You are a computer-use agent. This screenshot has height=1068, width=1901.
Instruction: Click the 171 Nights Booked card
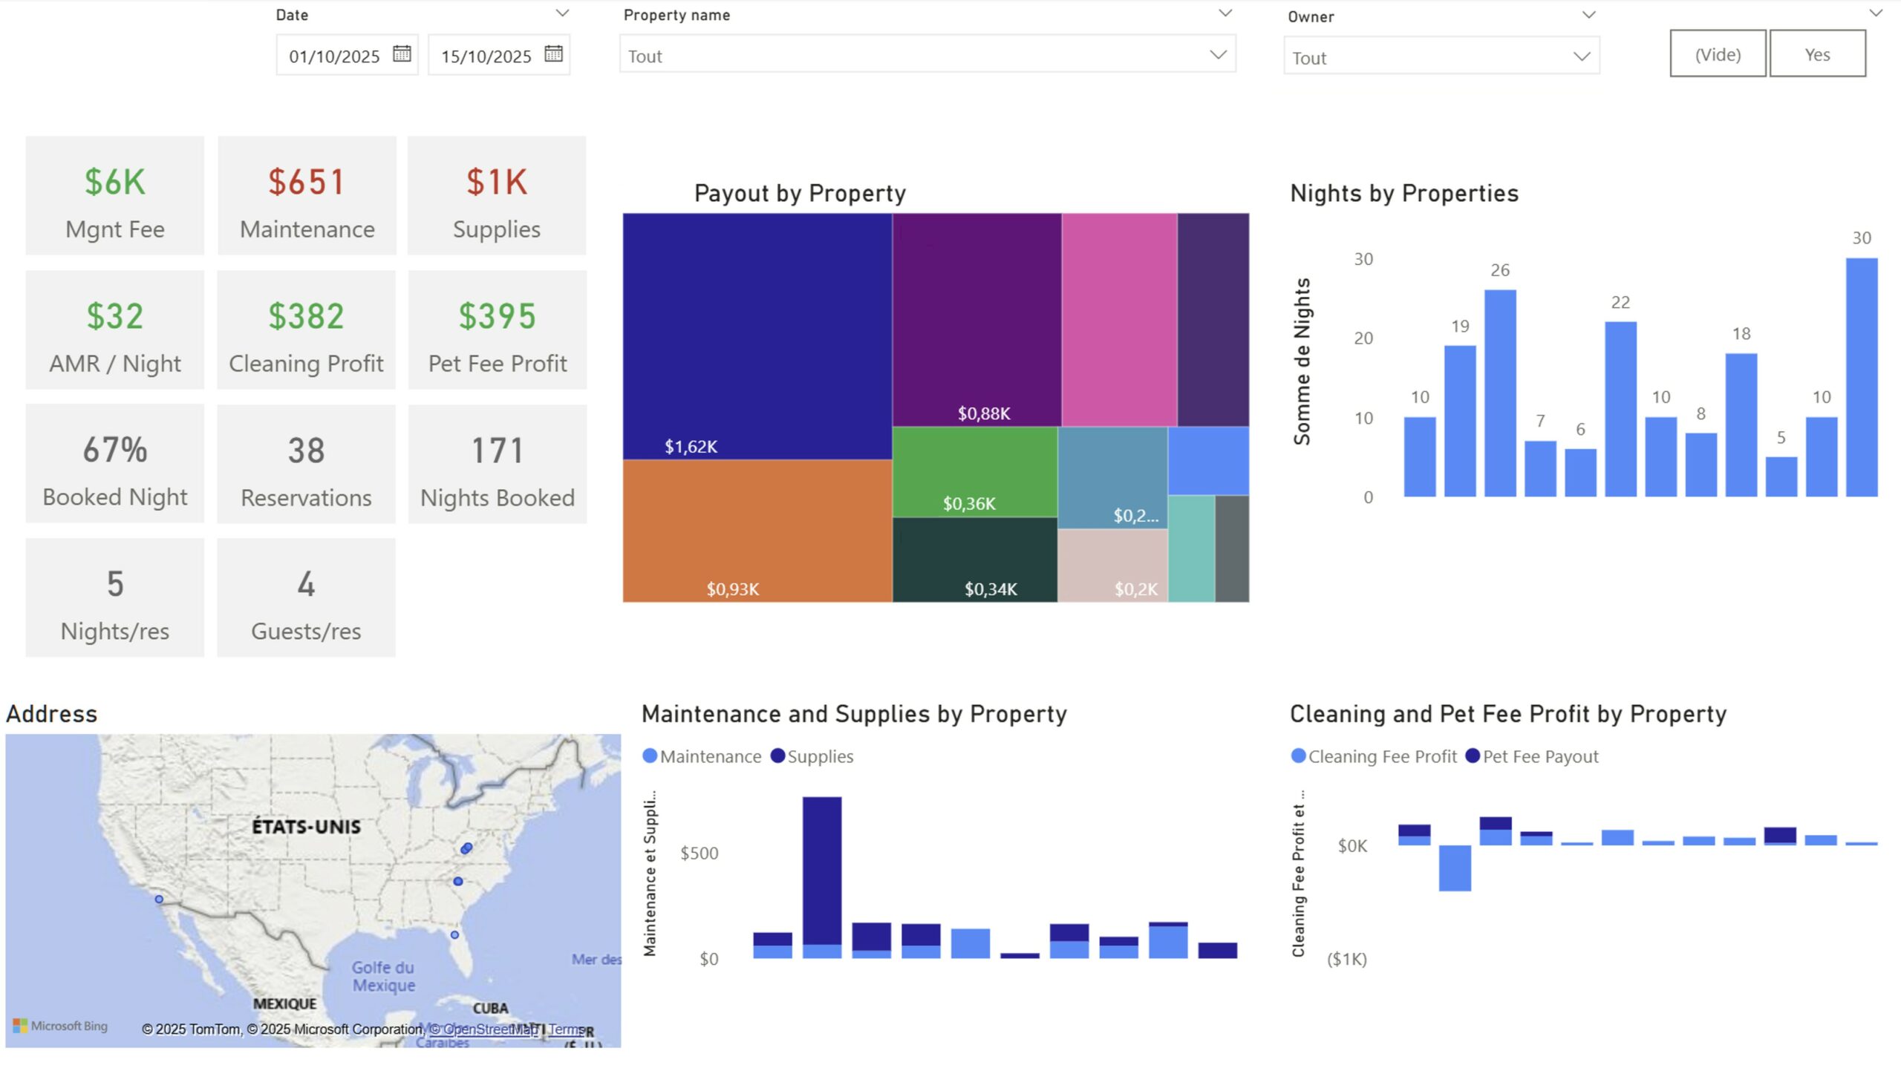tap(498, 464)
